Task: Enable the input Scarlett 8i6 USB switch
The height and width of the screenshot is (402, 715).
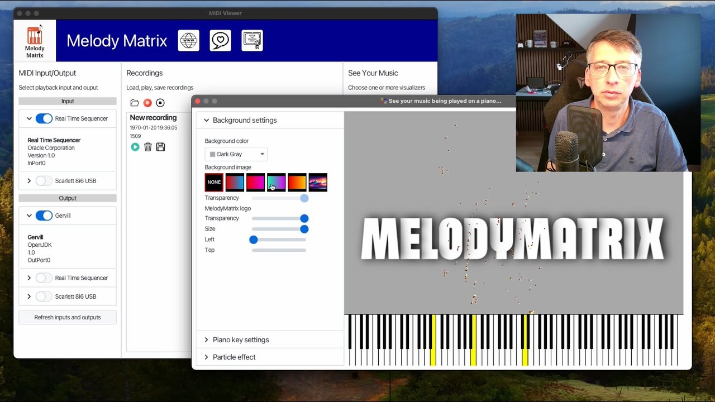Action: (44, 181)
